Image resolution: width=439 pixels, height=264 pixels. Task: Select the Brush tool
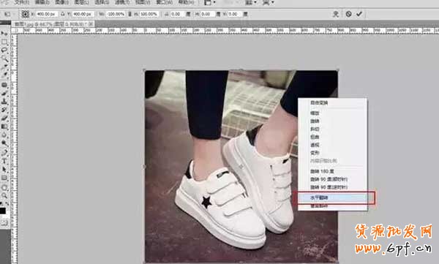(x=4, y=93)
